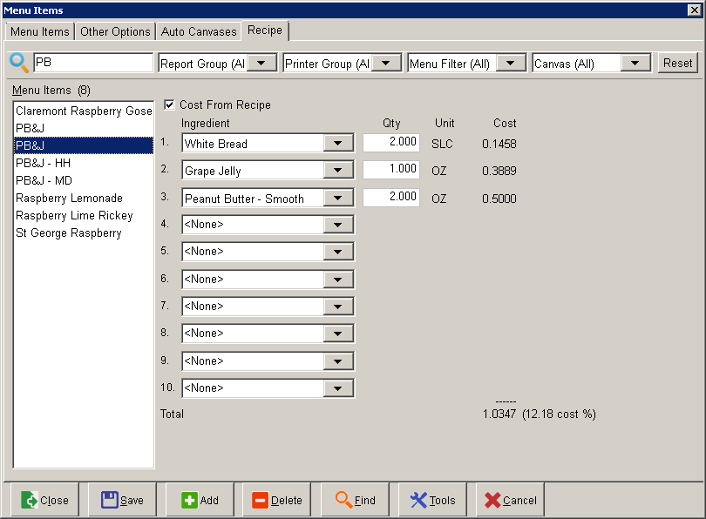Select PB&J - HH in the list
The height and width of the screenshot is (519, 706).
click(x=84, y=163)
